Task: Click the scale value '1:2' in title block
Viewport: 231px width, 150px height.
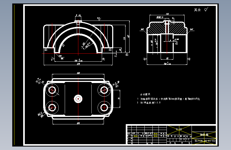Action: tap(188, 139)
